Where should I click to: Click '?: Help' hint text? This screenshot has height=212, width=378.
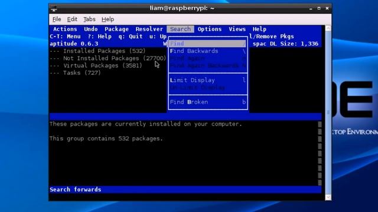(99, 37)
